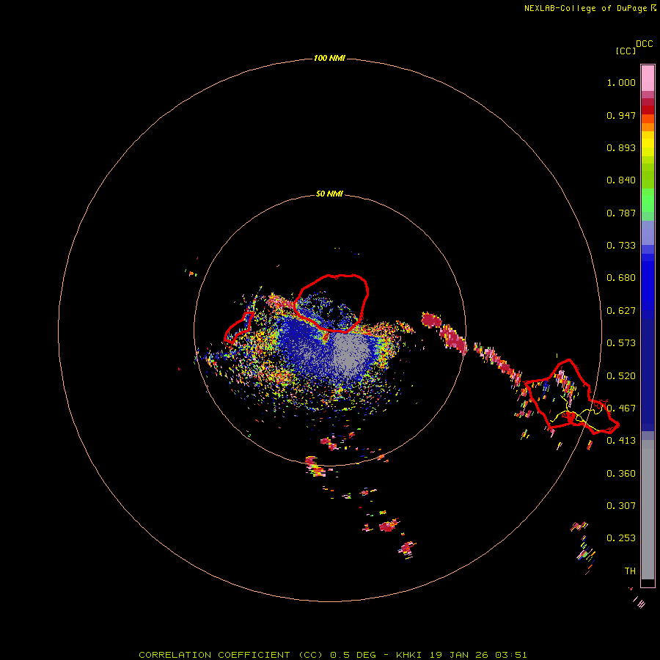This screenshot has width=660, height=660.
Task: Click the [CC] unit label
Action: (626, 51)
